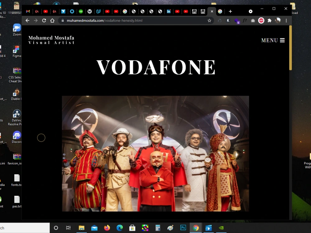Image resolution: width=311 pixels, height=233 pixels.
Task: Open Calculator from the taskbar
Action: coord(158,228)
